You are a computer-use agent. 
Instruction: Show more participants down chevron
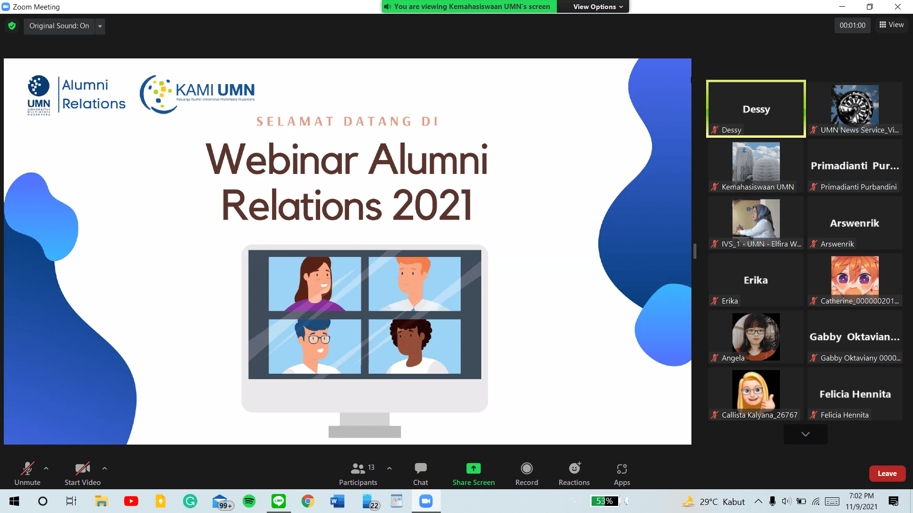click(x=805, y=434)
